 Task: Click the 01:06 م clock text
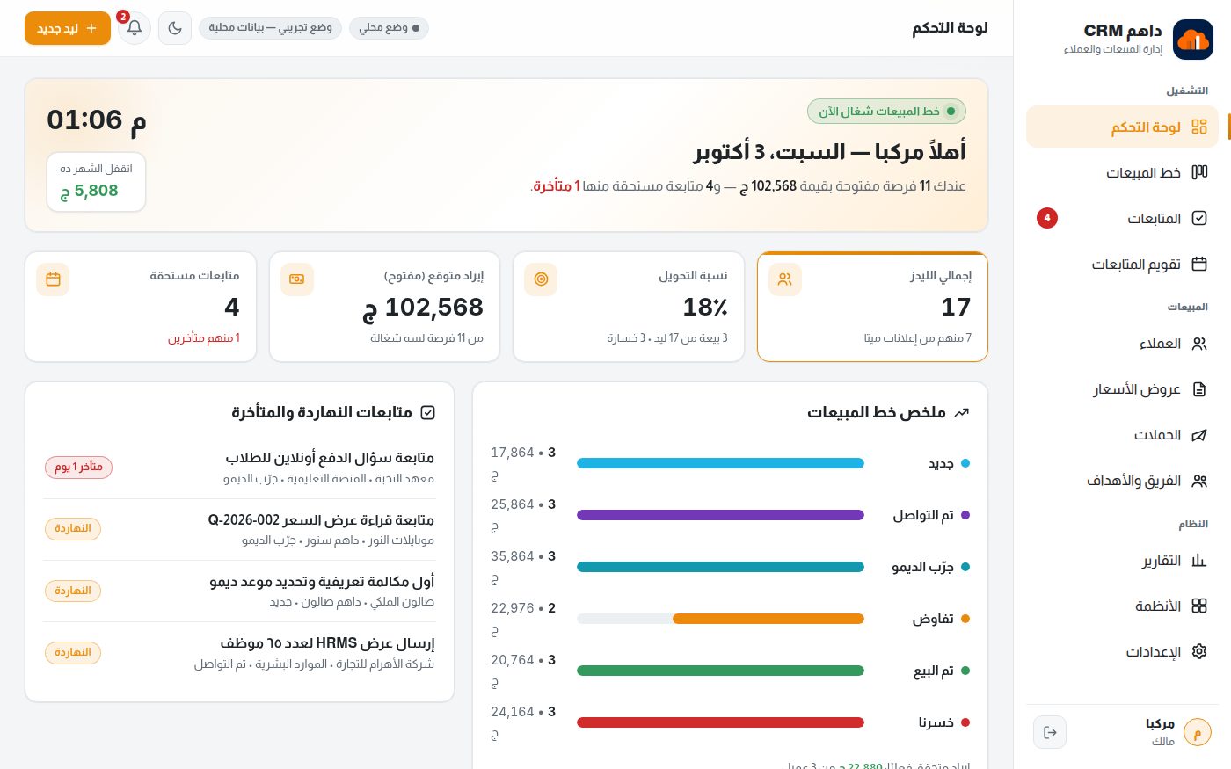point(97,120)
